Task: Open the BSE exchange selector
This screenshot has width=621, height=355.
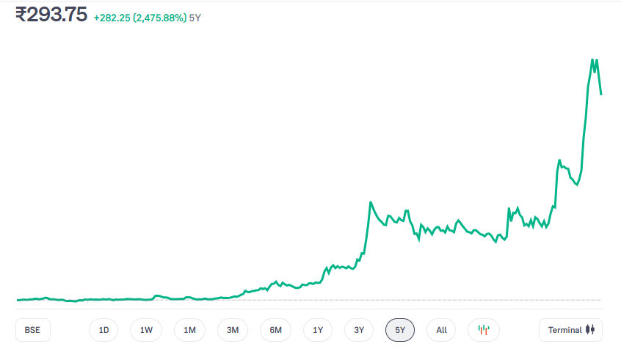Action: click(32, 330)
